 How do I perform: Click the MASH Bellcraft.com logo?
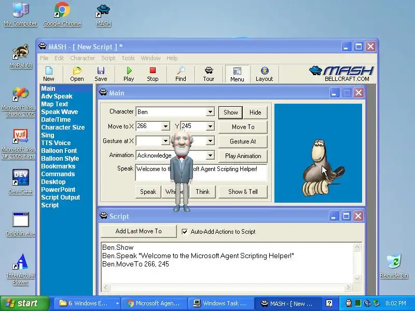tap(342, 74)
